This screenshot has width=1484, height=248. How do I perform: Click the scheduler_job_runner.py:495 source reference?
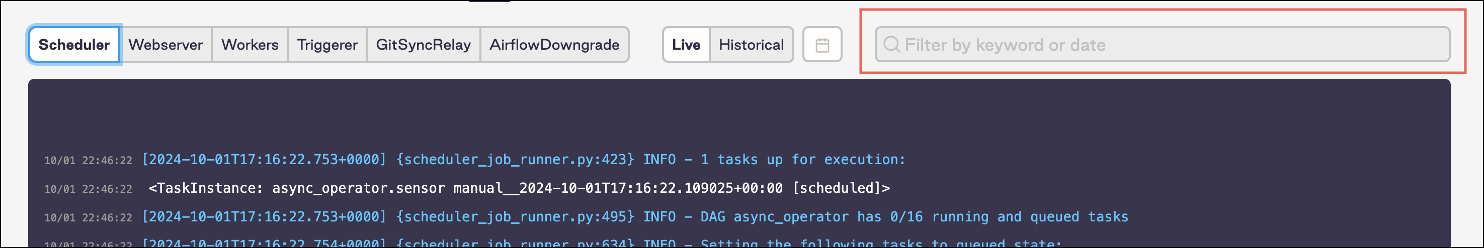tap(515, 217)
